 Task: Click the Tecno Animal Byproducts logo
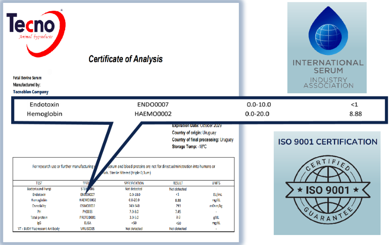click(36, 27)
